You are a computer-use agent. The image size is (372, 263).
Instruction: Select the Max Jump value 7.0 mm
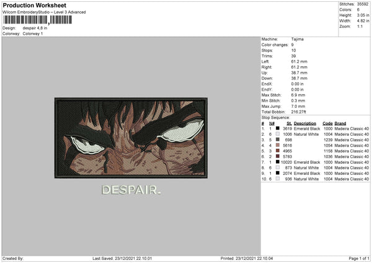tap(298, 107)
